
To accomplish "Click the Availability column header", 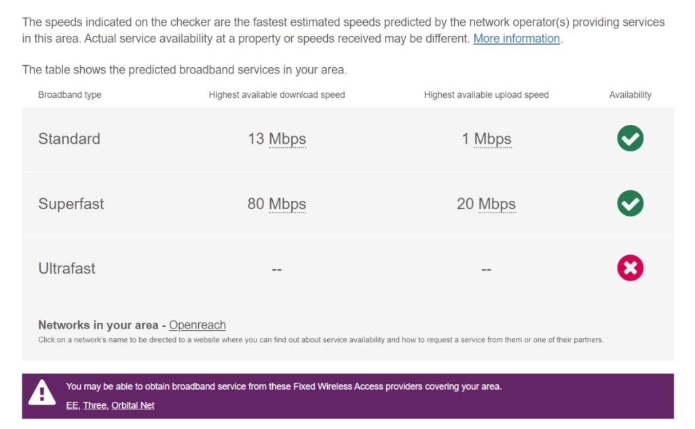I will [630, 95].
